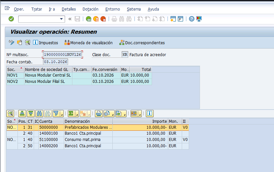Image resolution: width=274 pixels, height=172 pixels.
Task: Click Find Next binoculars-plus icon in top toolbar
Action: pyautogui.click(x=129, y=19)
